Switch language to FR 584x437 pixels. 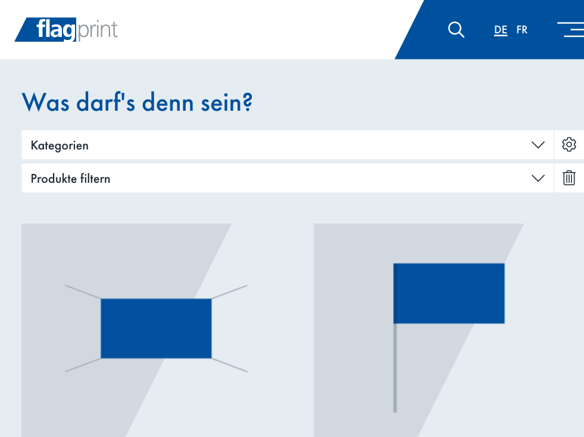[522, 30]
